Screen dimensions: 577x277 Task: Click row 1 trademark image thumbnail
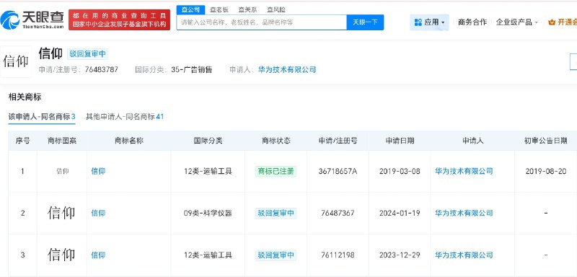62,171
